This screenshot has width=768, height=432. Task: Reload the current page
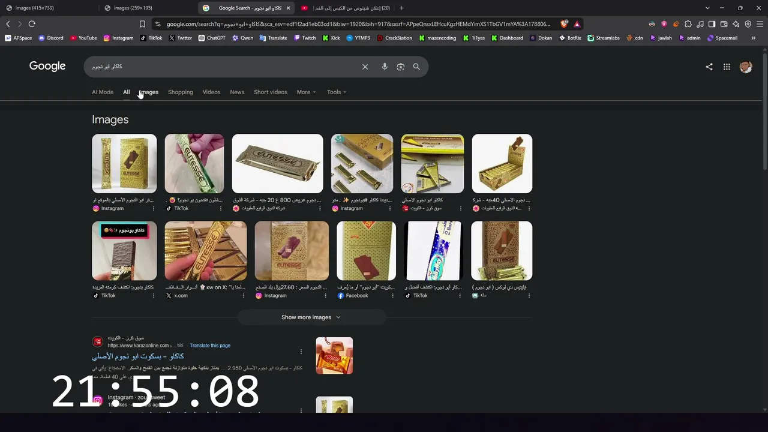click(x=32, y=24)
